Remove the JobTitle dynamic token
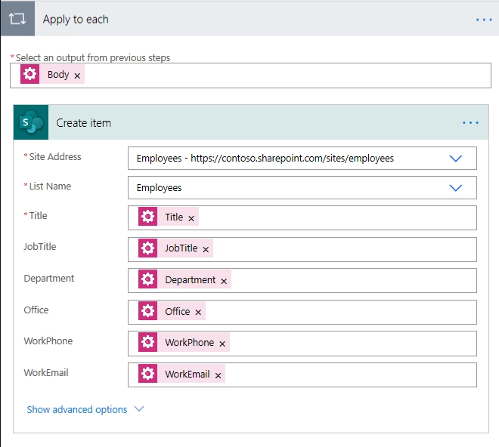This screenshot has width=499, height=447. pyautogui.click(x=206, y=250)
